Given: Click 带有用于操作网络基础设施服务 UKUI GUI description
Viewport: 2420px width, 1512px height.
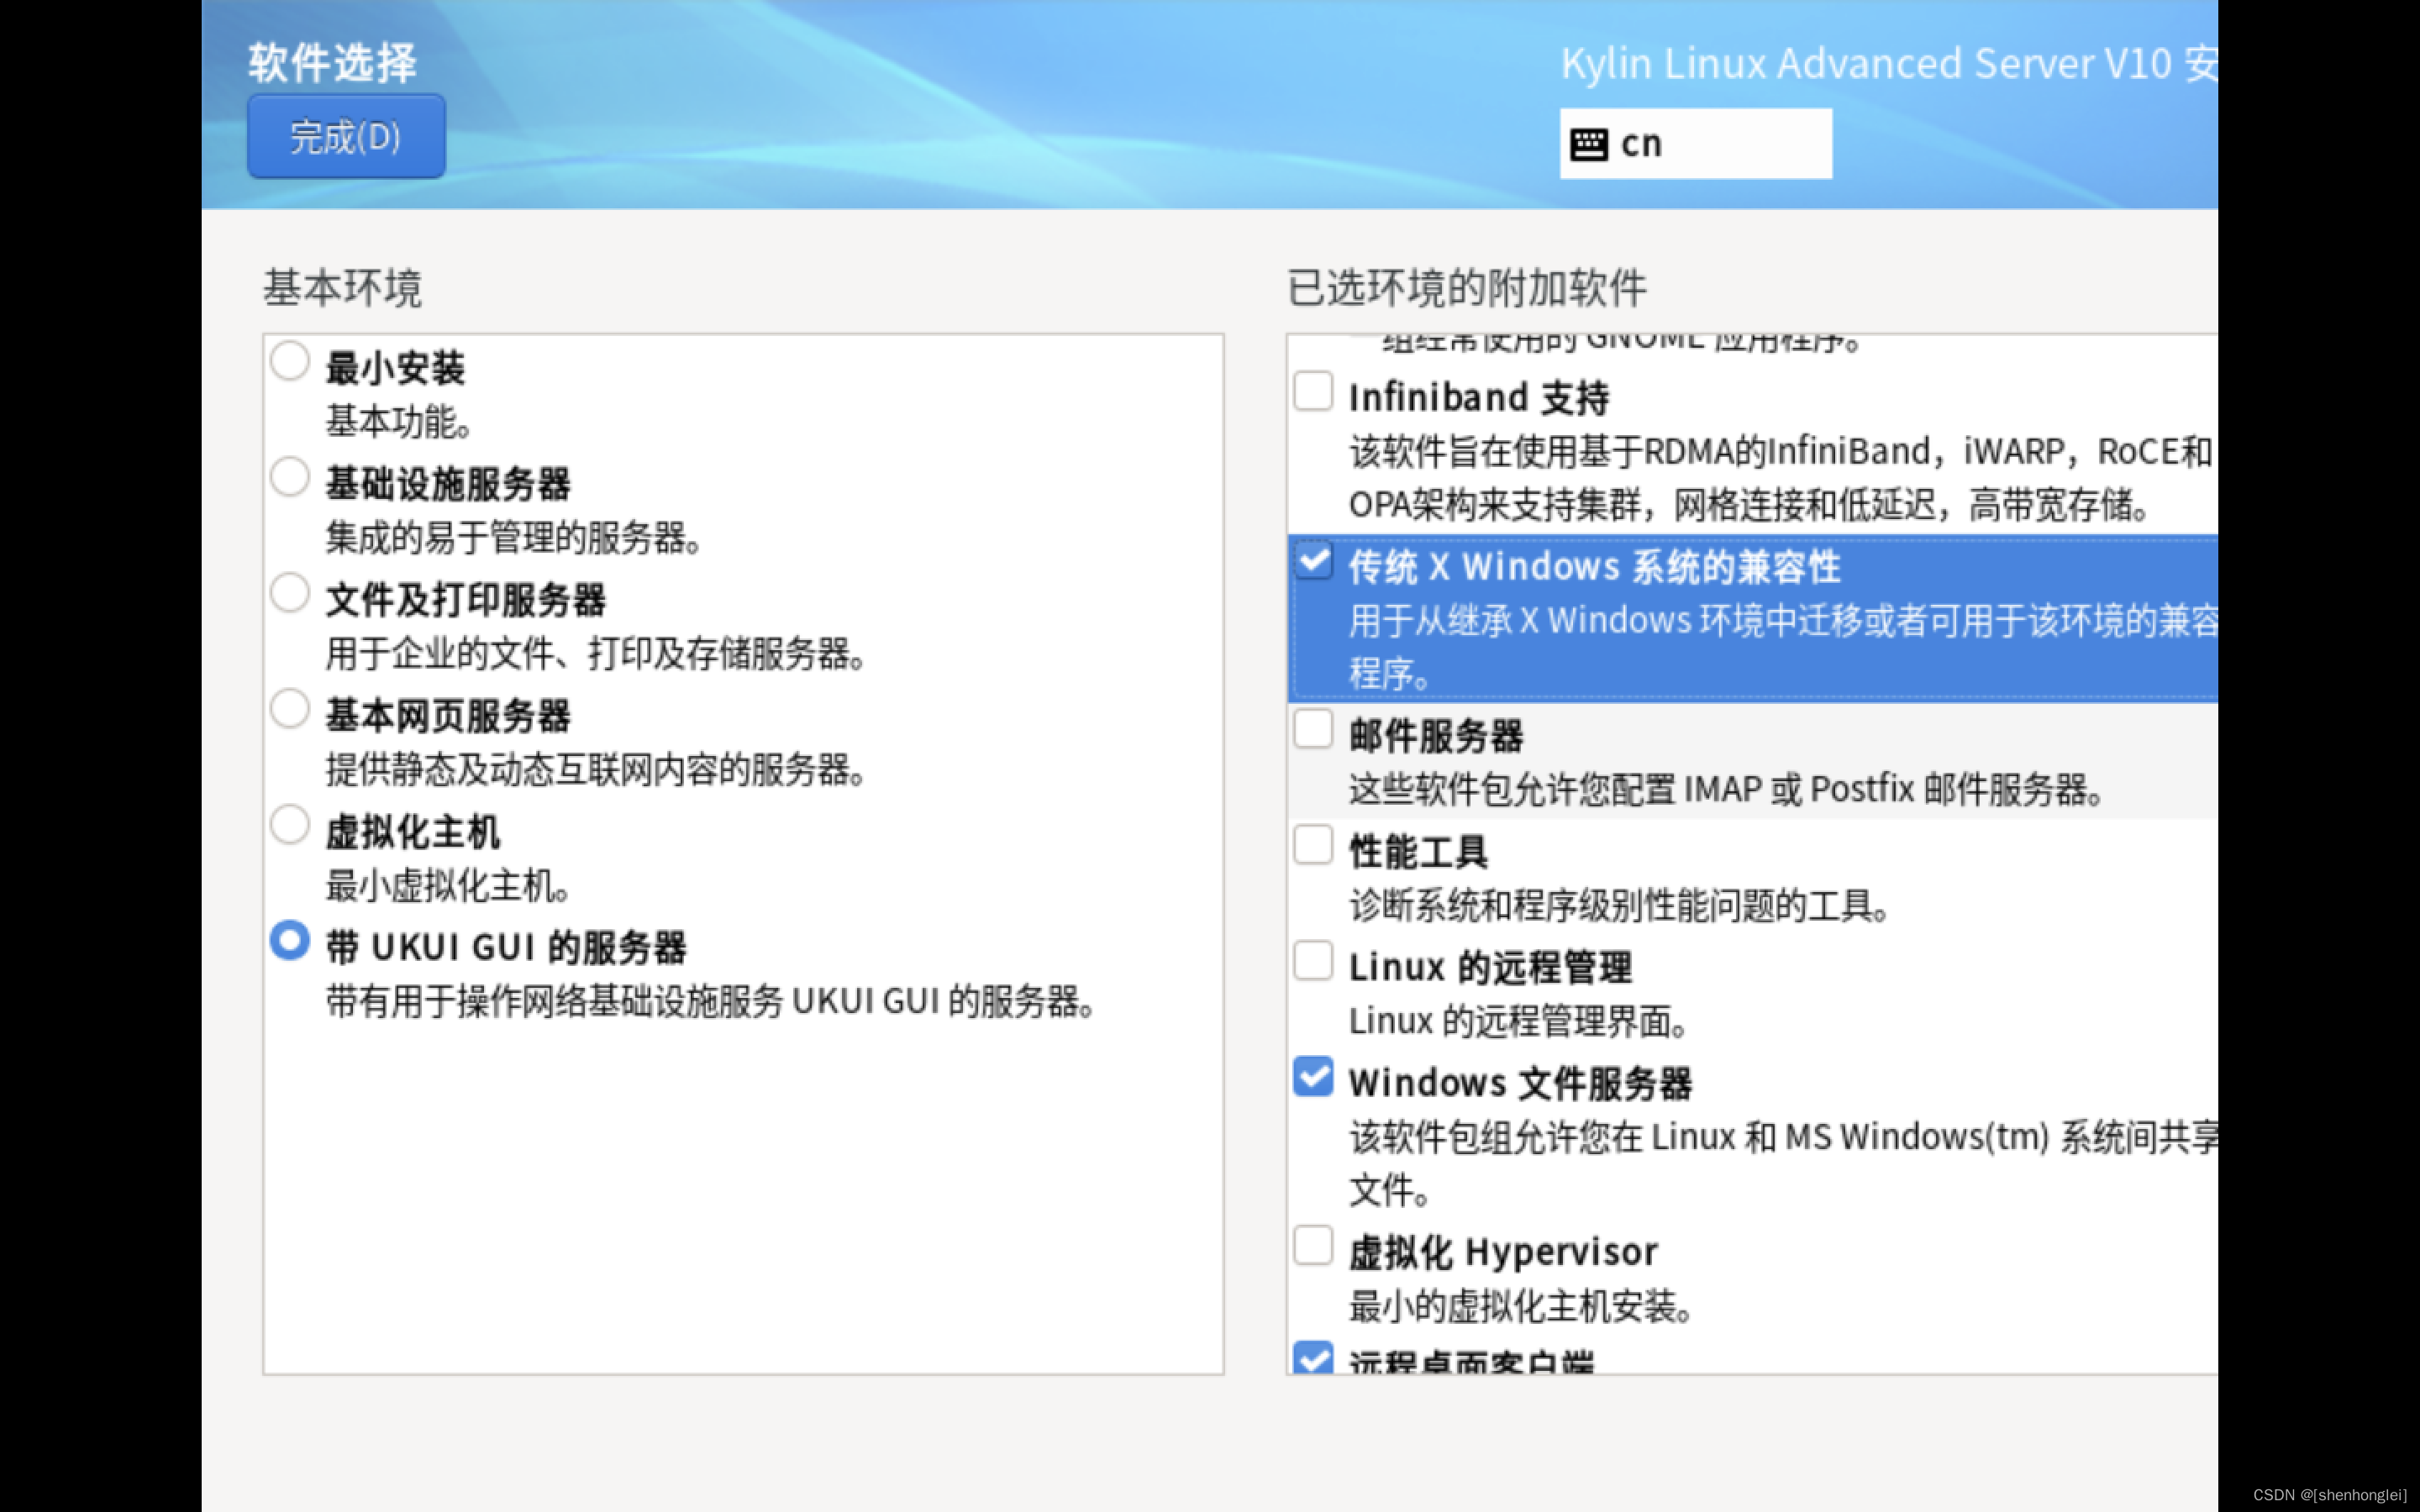Looking at the screenshot, I should (710, 1002).
